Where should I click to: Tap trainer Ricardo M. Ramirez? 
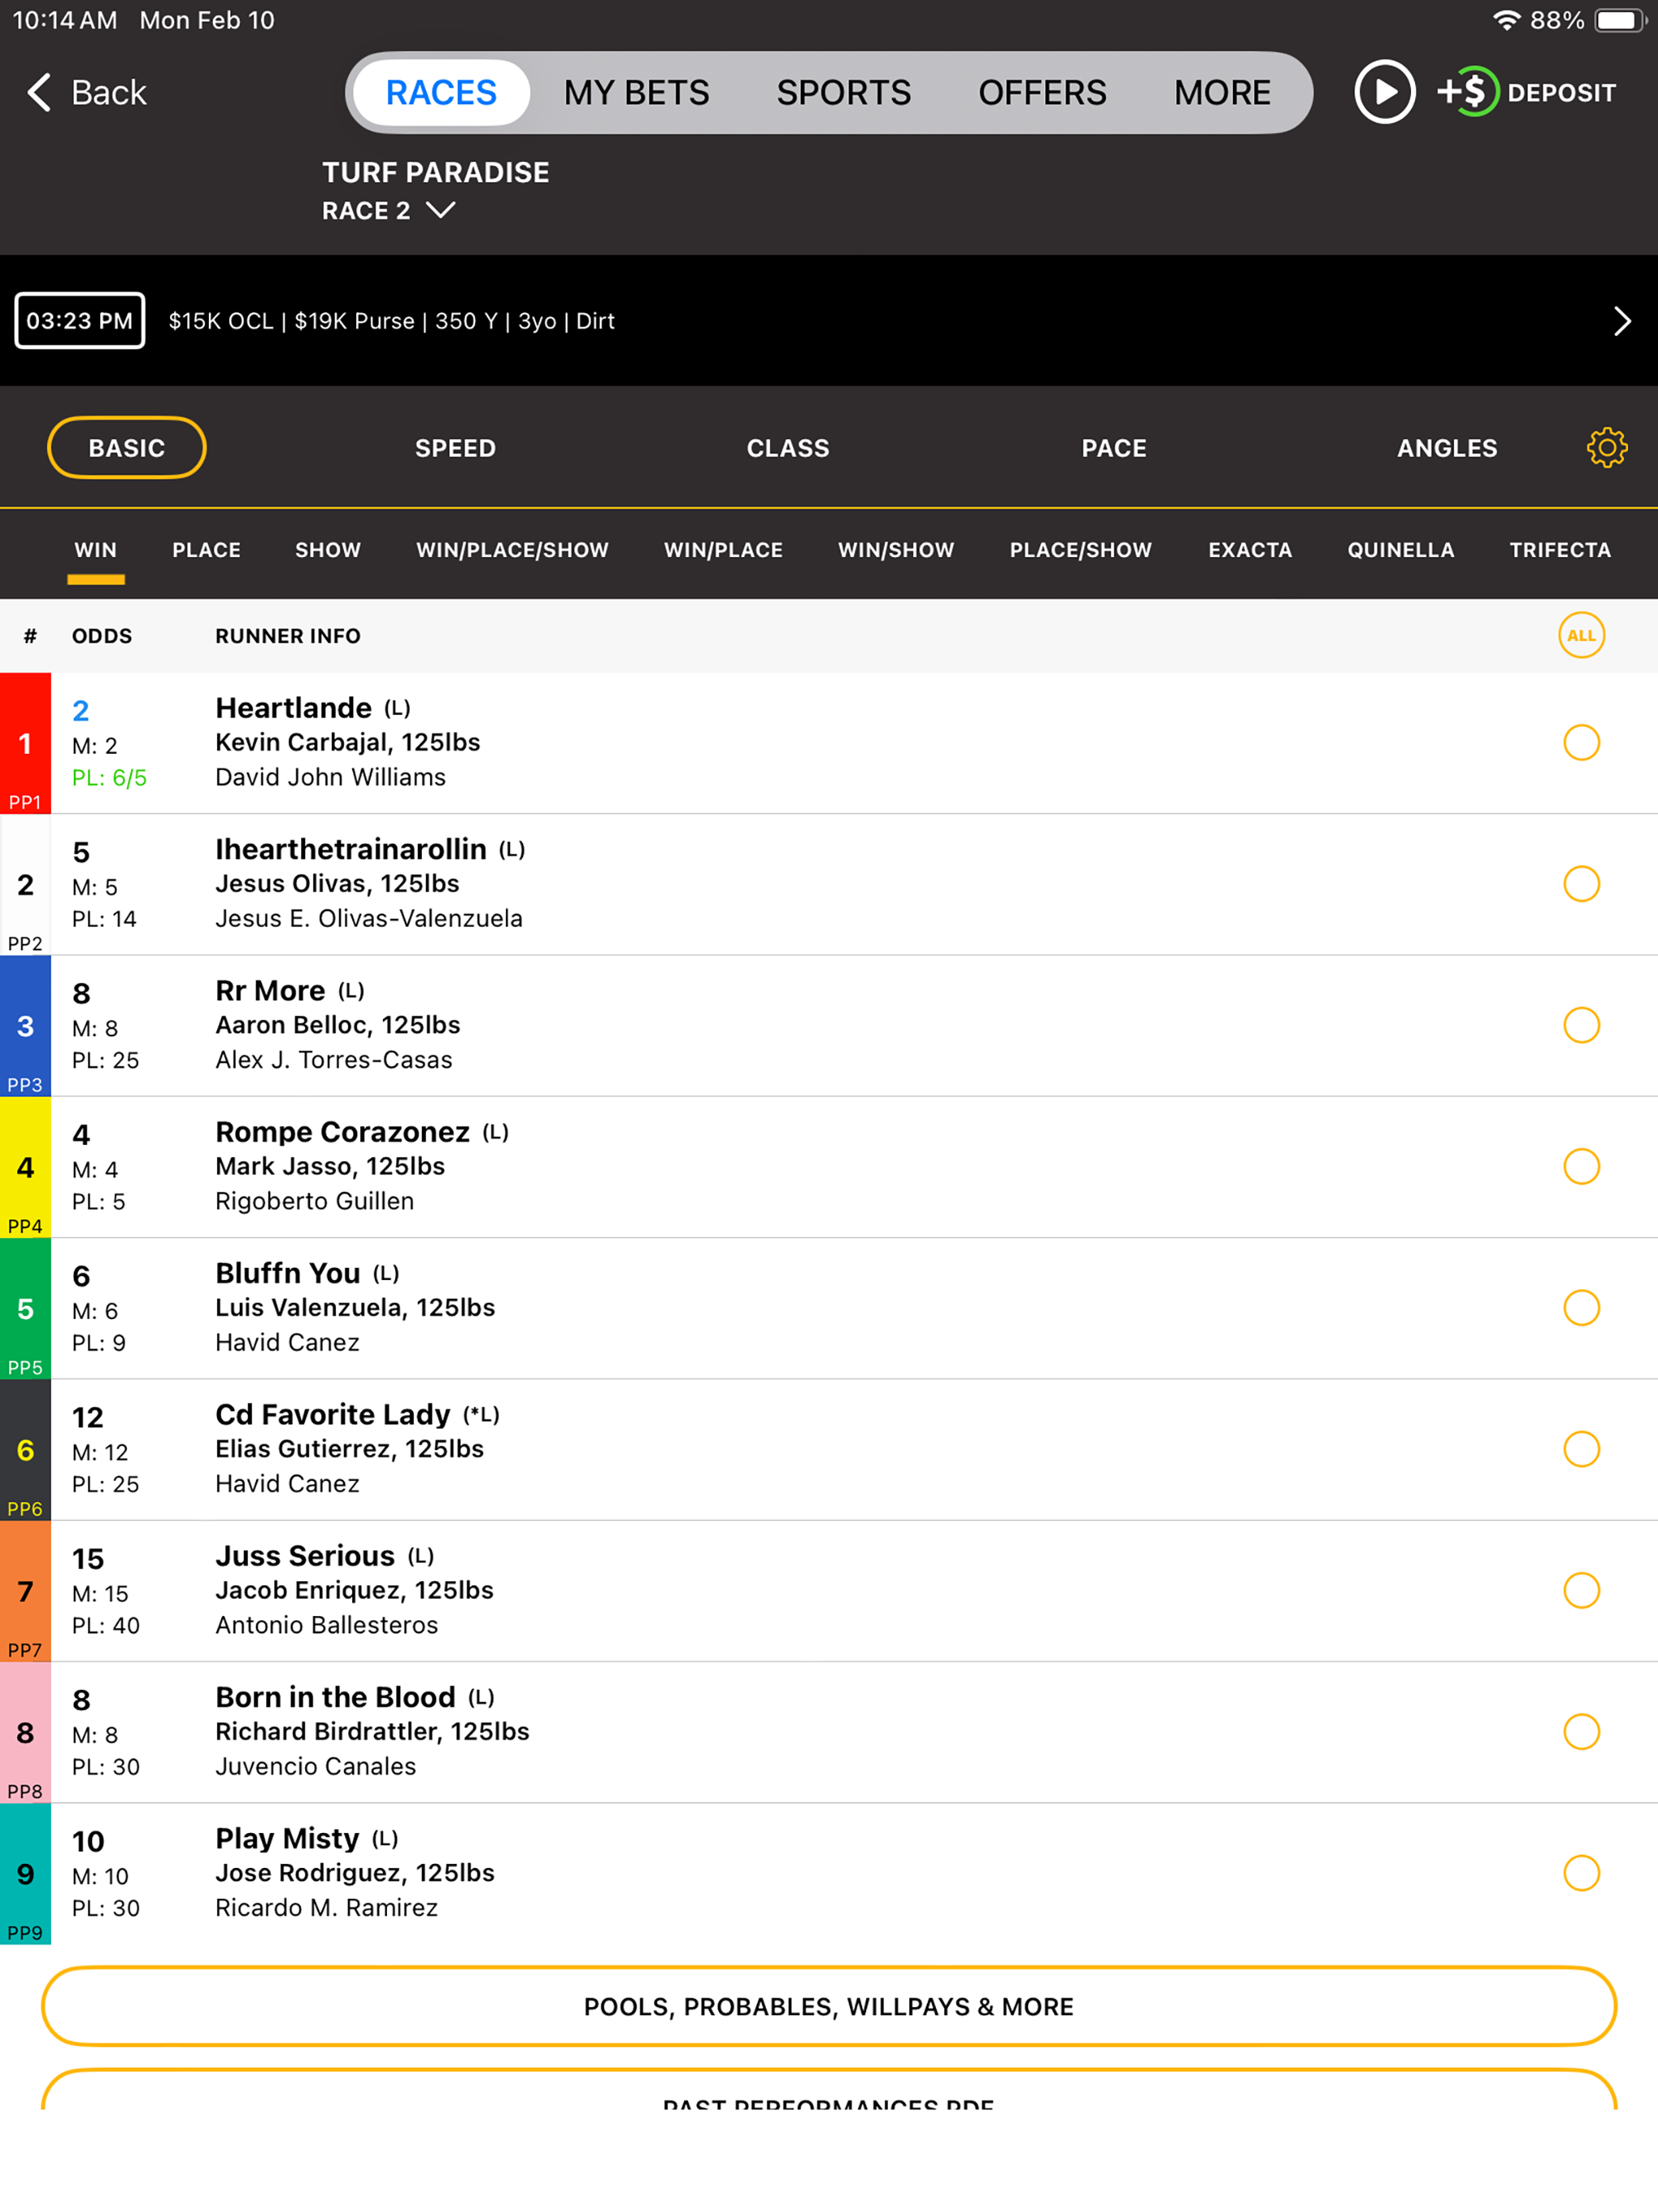pos(326,1907)
